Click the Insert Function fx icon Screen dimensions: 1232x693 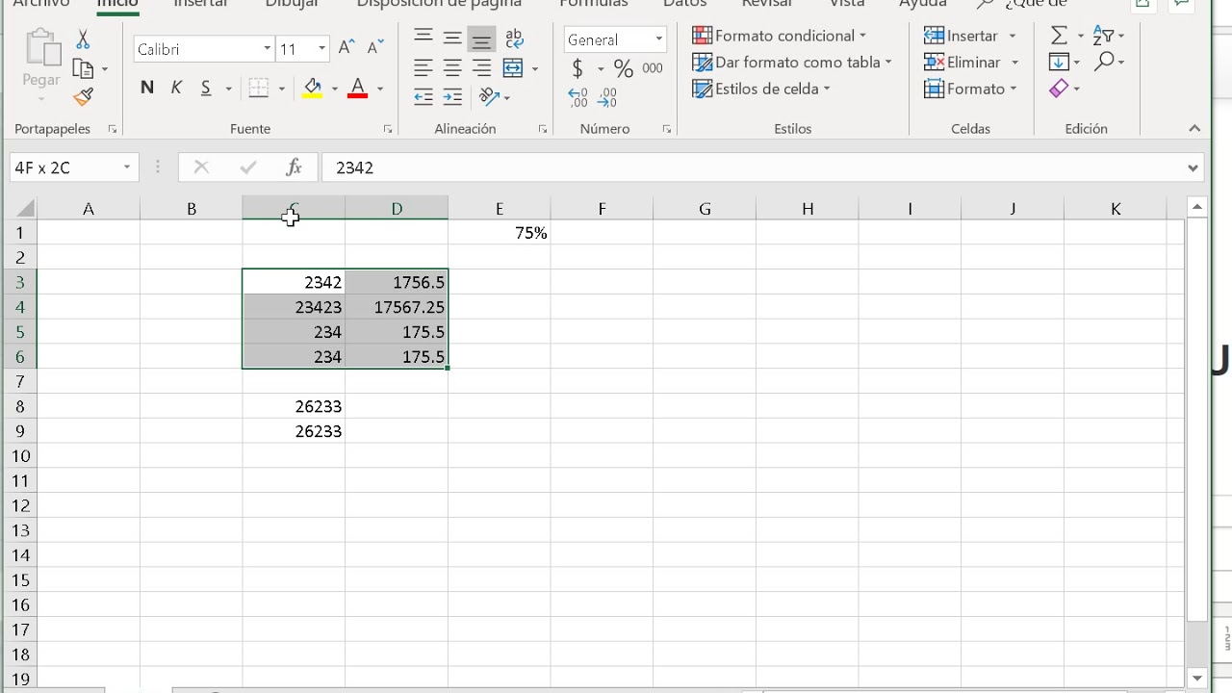295,167
